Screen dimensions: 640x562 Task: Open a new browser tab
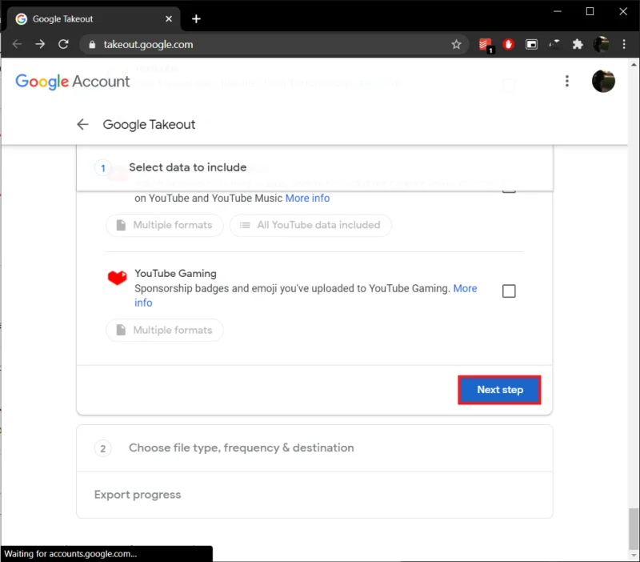(196, 18)
